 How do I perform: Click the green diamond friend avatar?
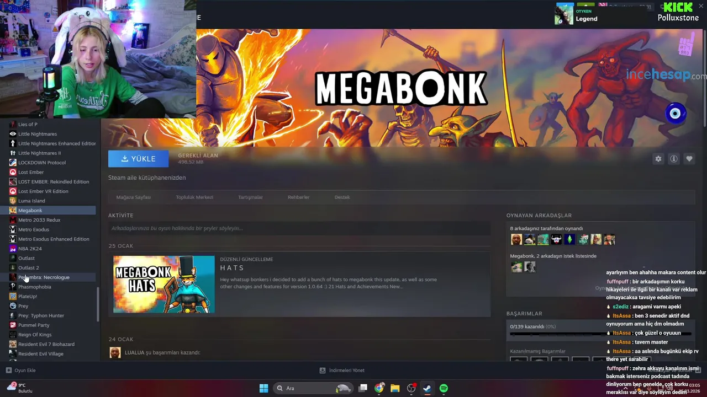point(569,239)
